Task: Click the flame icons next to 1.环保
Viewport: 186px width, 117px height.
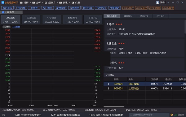Action: [119, 24]
